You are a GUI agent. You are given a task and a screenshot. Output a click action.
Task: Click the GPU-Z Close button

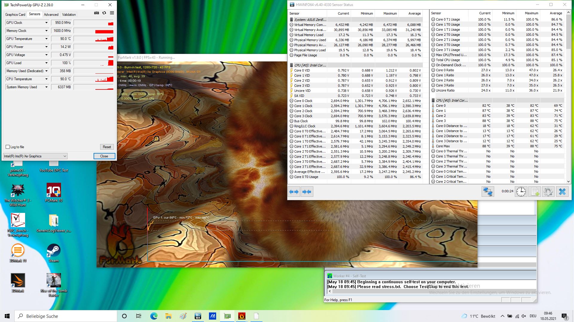pyautogui.click(x=104, y=156)
